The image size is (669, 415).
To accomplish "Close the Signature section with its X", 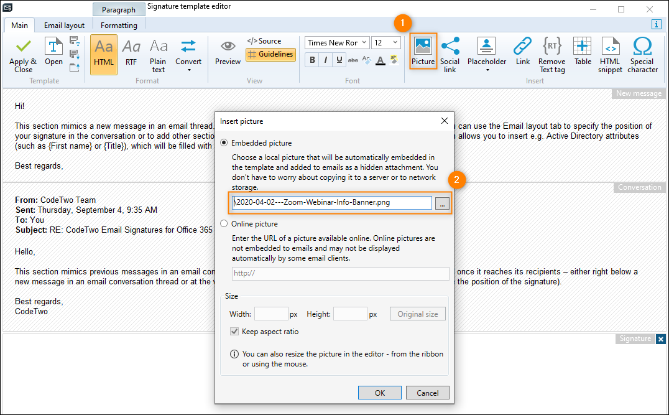I will pos(661,339).
